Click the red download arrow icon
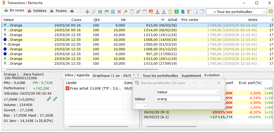274x133 pixels. [157, 12]
